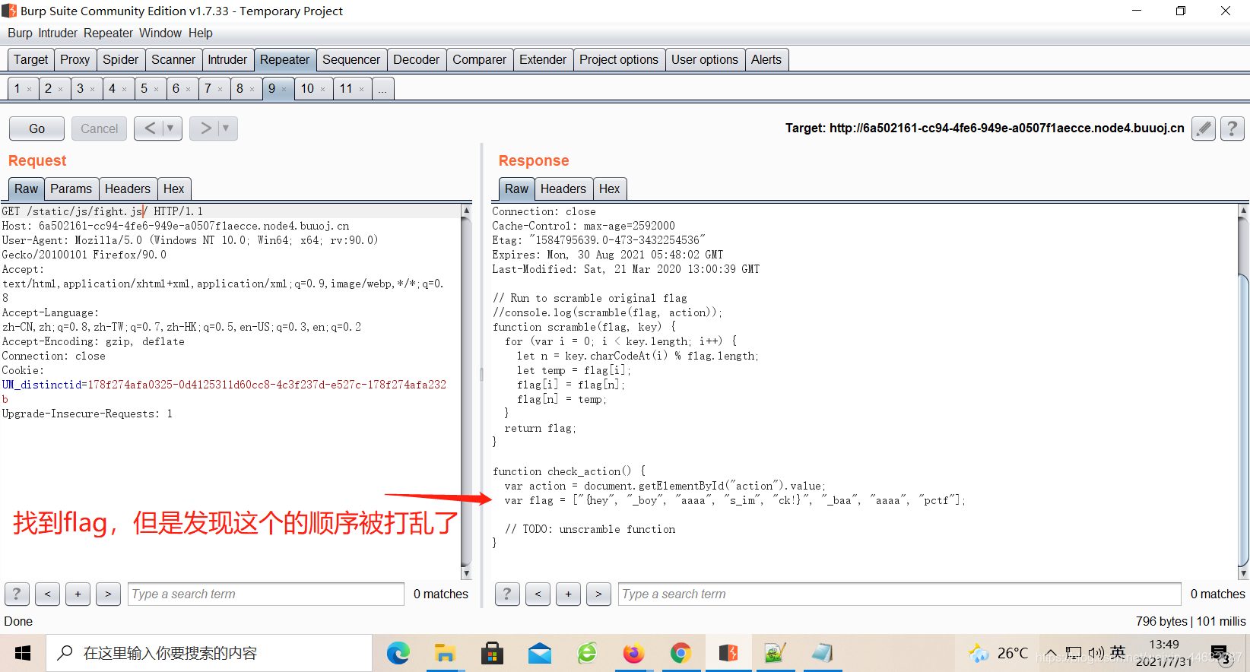This screenshot has height=672, width=1250.
Task: Open the Alerts tab
Action: pos(766,59)
